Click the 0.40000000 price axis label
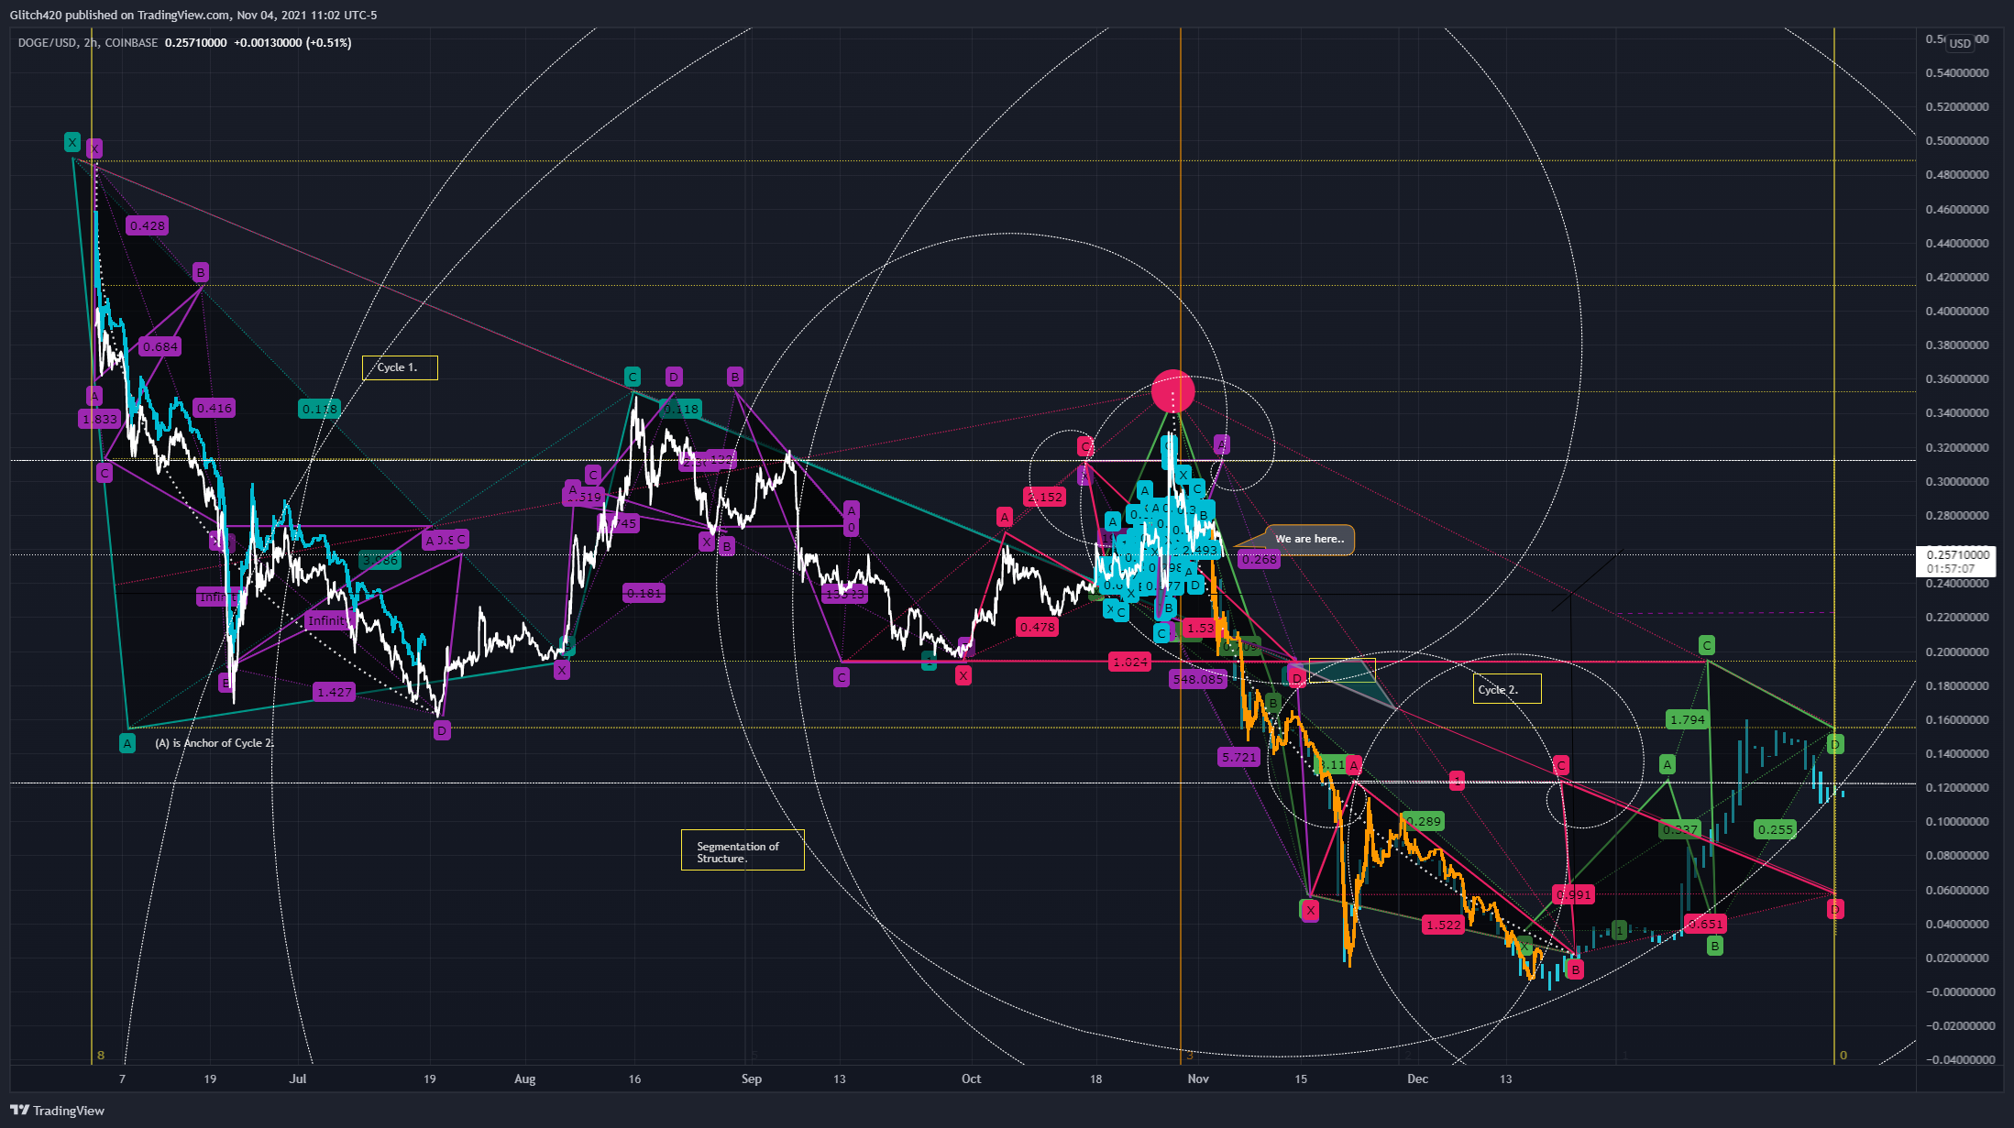This screenshot has width=2014, height=1128. pos(1957,312)
